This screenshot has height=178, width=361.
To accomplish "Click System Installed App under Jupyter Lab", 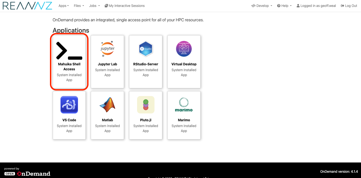I will pyautogui.click(x=107, y=73).
